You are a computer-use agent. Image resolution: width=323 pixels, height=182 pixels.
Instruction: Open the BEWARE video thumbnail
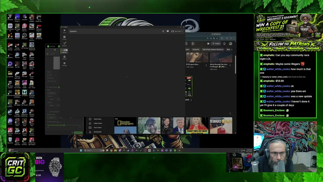click(x=221, y=125)
